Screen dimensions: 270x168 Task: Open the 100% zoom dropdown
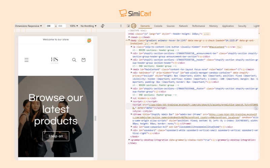[x=74, y=26]
